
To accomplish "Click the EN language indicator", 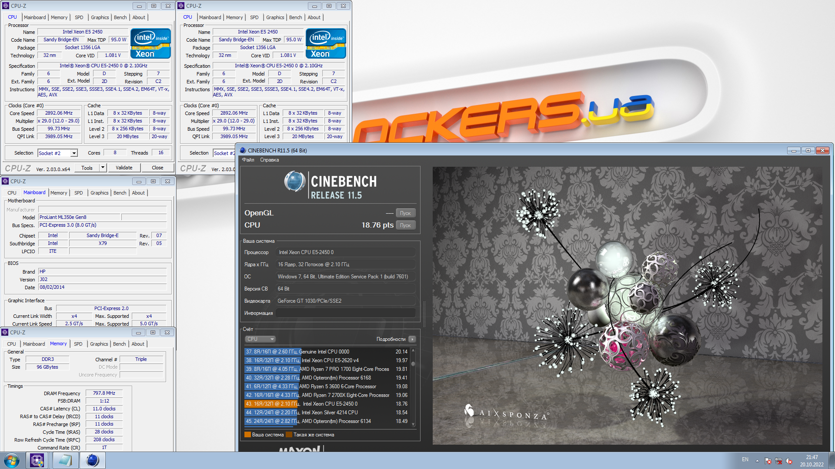I will point(745,459).
